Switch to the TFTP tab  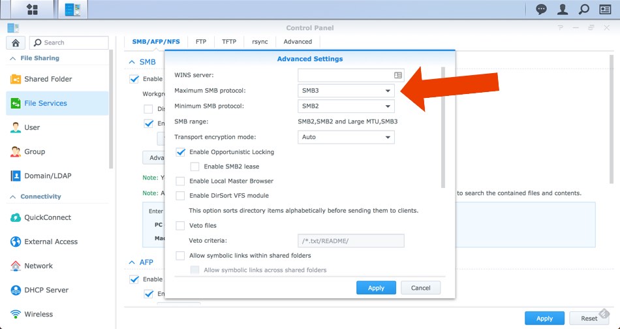pos(229,42)
